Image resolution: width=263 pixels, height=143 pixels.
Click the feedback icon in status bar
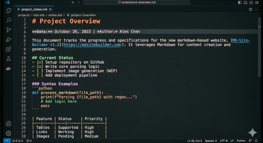pyautogui.click(x=250, y=141)
